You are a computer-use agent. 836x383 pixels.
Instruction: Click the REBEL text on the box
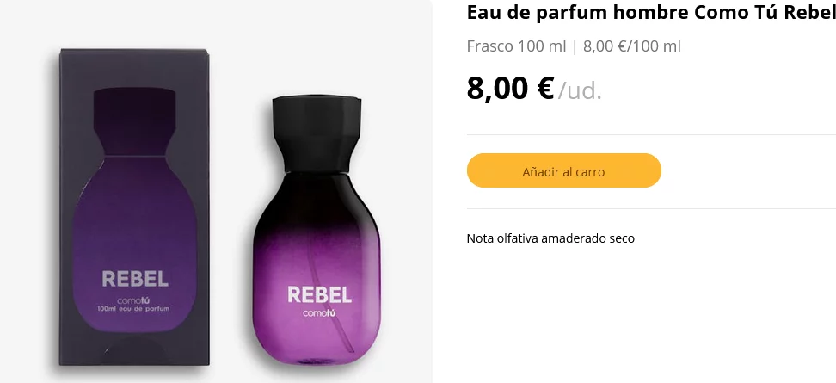(135, 279)
